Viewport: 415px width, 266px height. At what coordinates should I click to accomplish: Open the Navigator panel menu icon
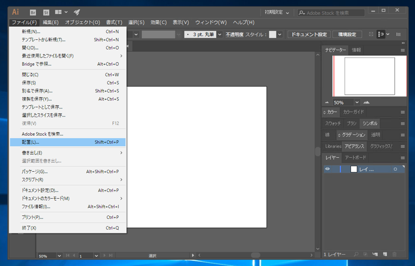[402, 50]
